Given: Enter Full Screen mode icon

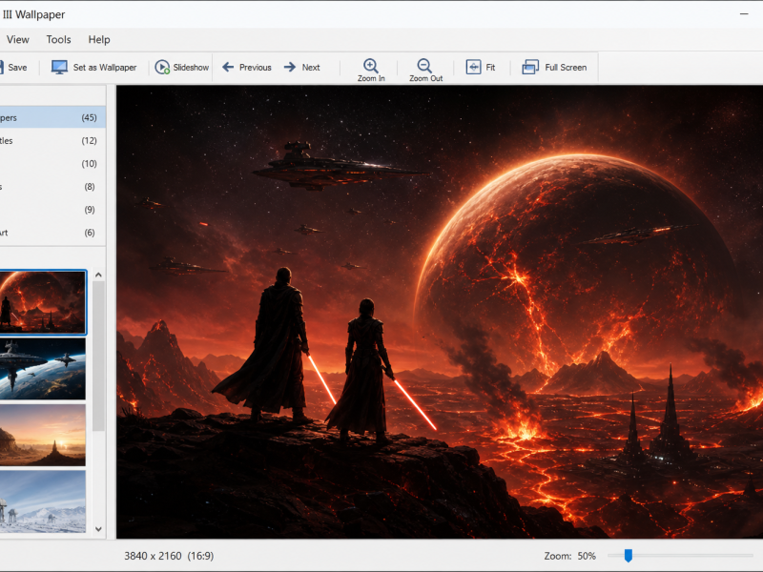Looking at the screenshot, I should [x=530, y=67].
